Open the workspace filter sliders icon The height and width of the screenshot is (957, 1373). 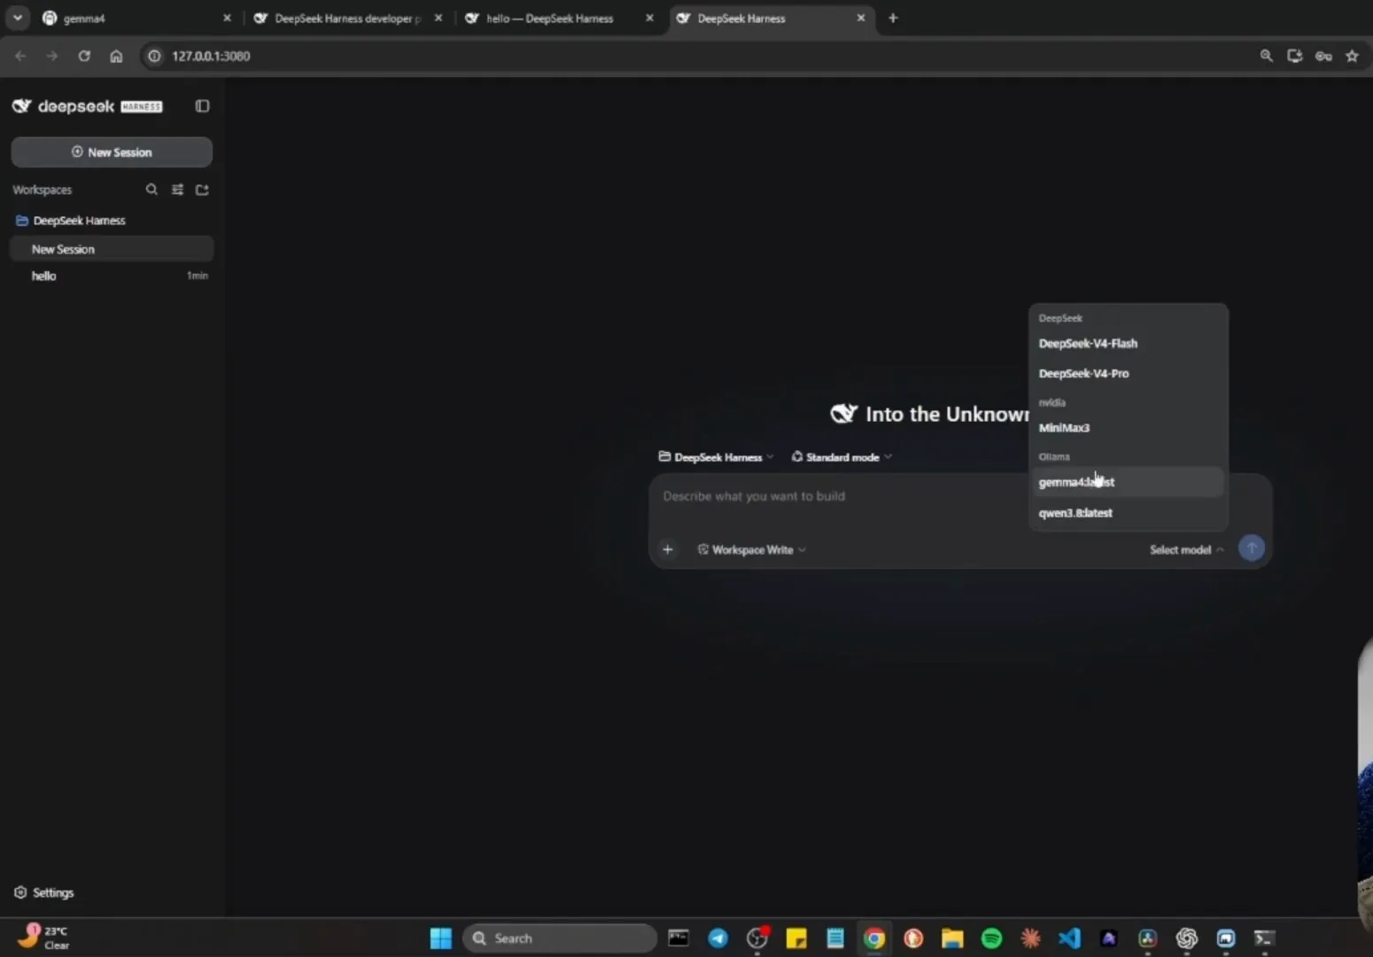pyautogui.click(x=177, y=190)
